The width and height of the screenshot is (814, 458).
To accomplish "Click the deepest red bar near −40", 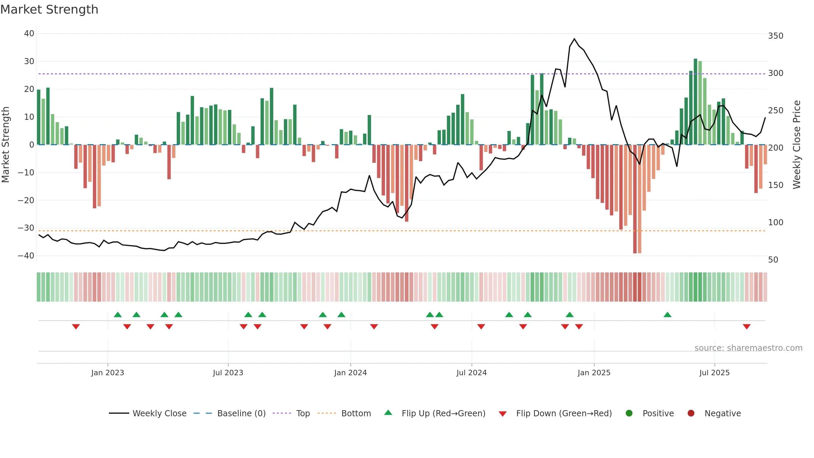I will click(635, 199).
